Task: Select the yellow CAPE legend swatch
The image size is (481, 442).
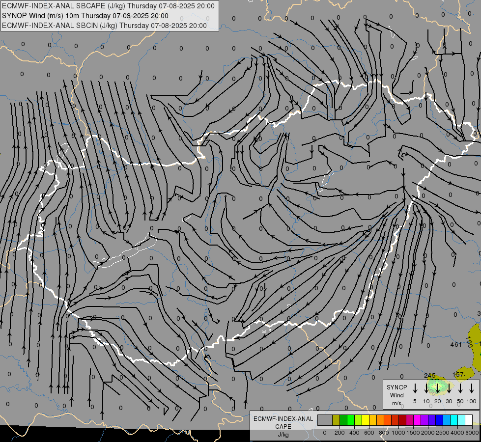Action: point(366,420)
